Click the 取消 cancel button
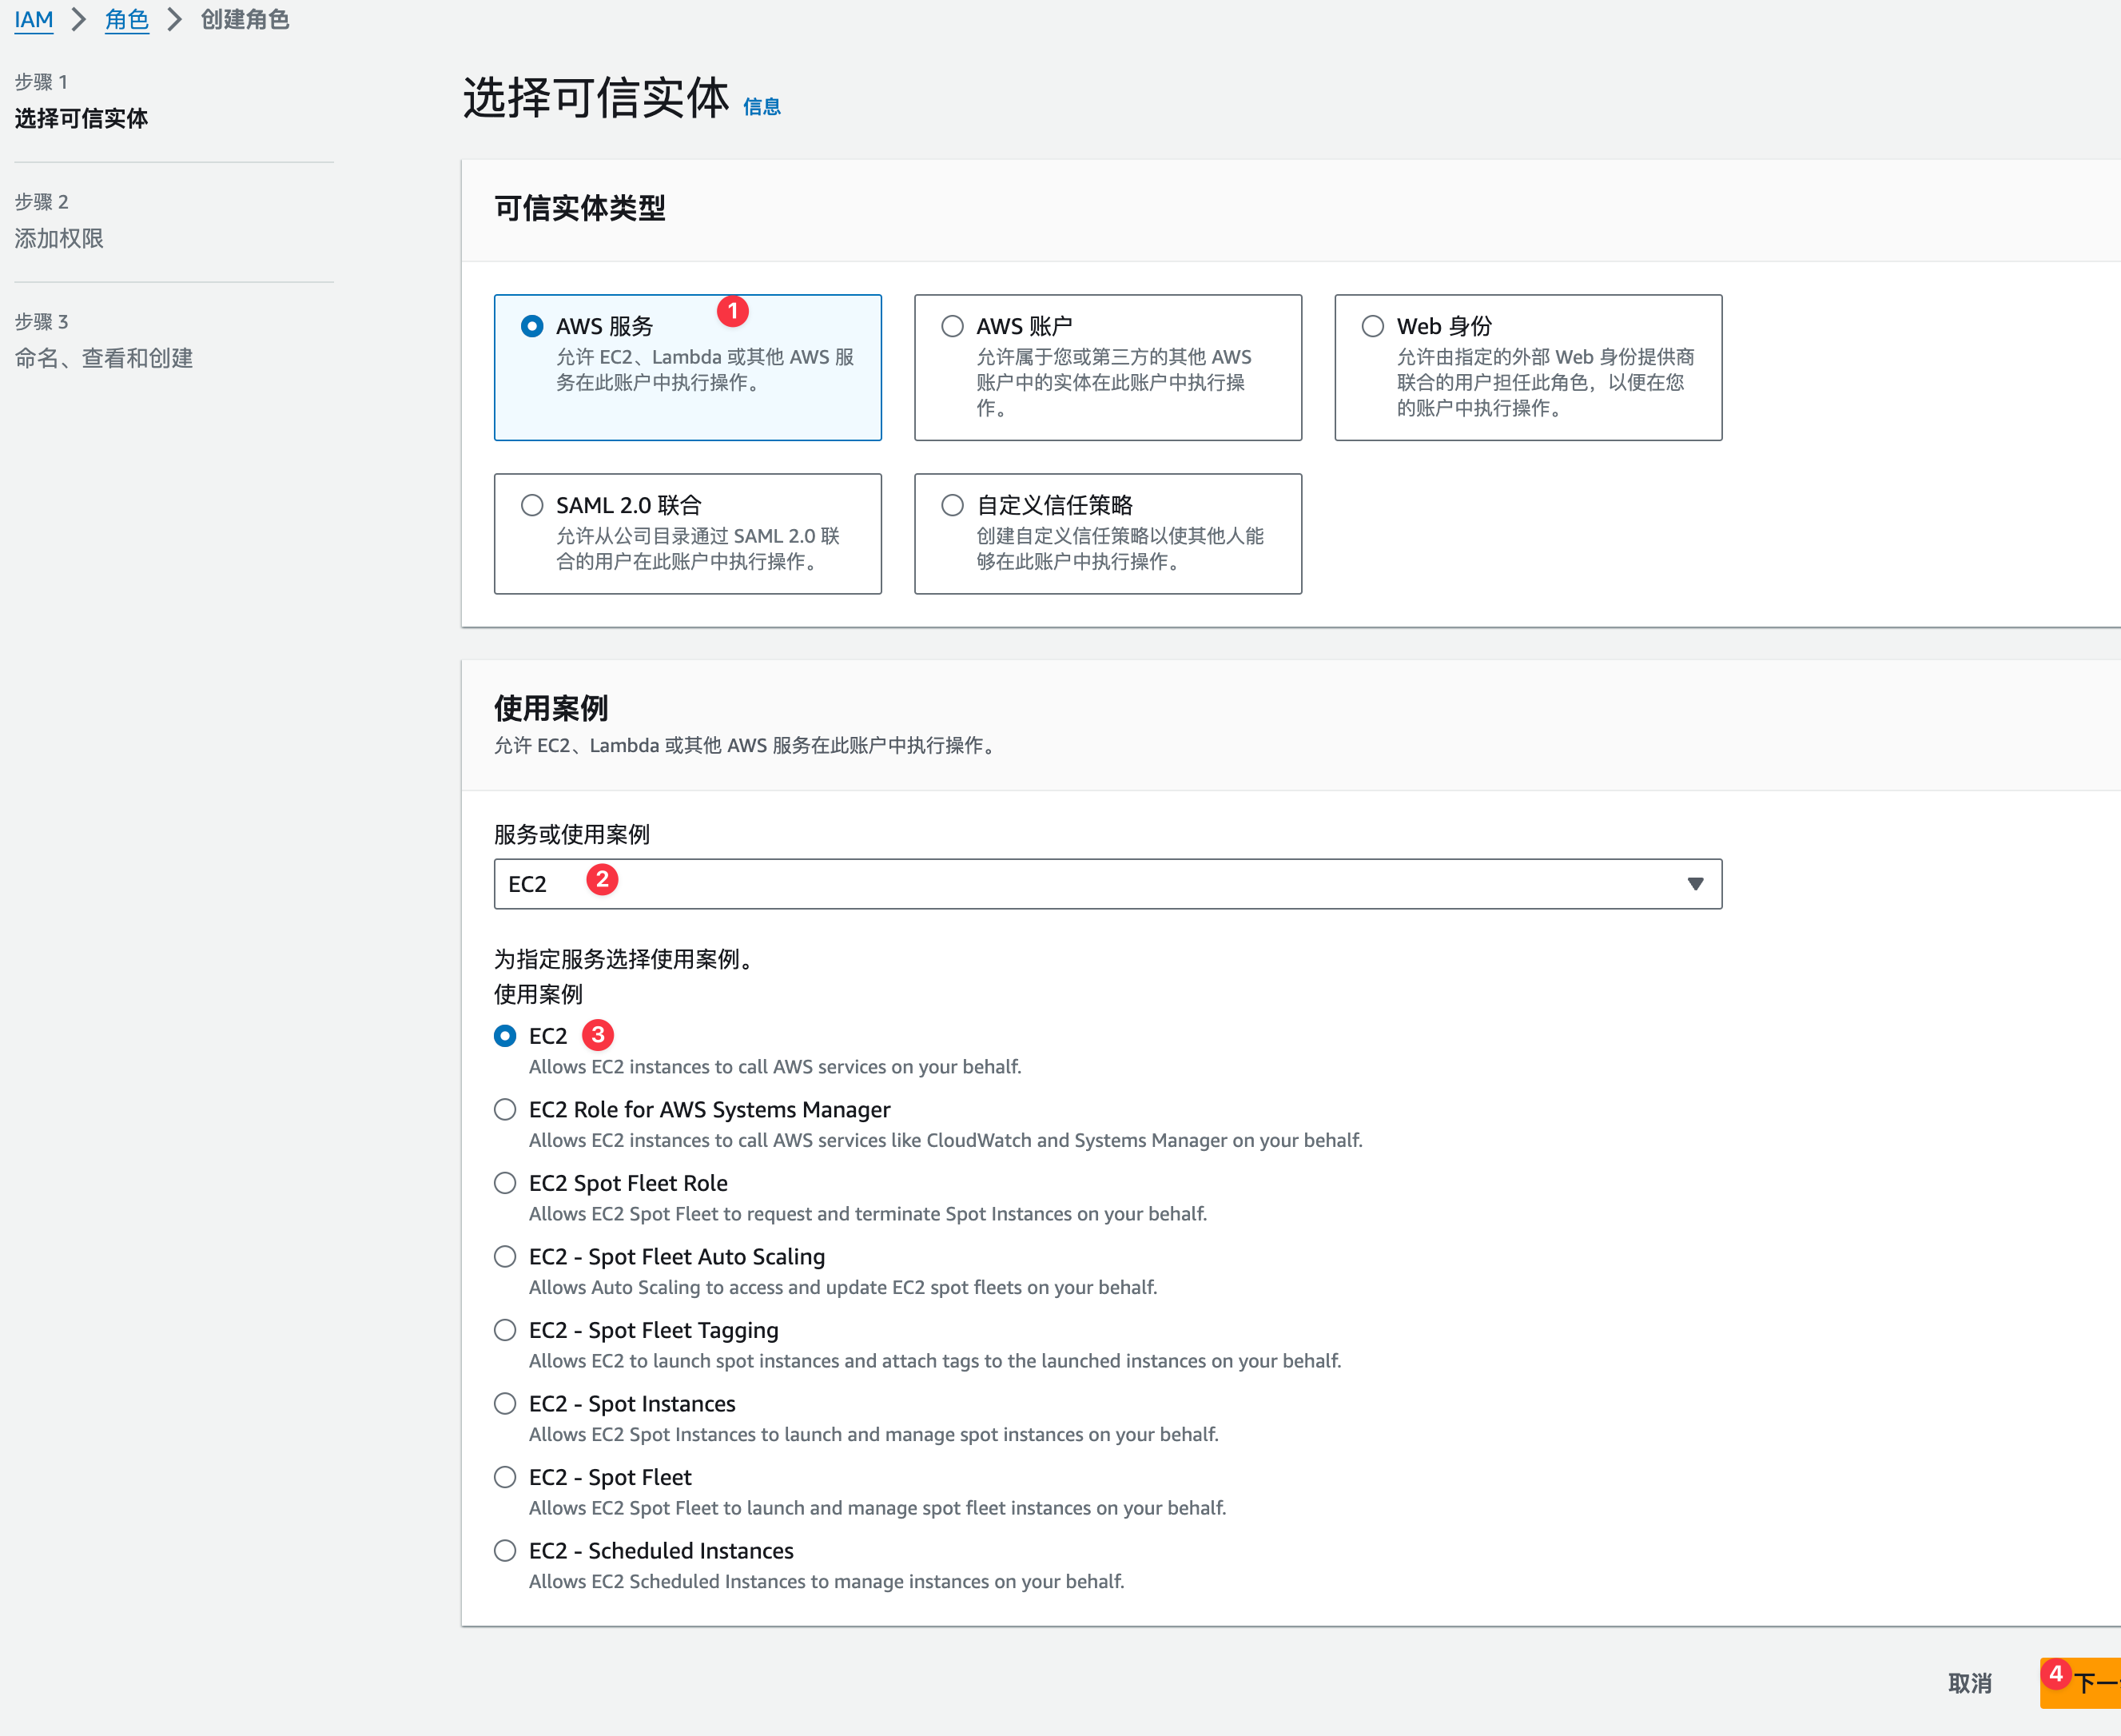2121x1736 pixels. (1970, 1683)
